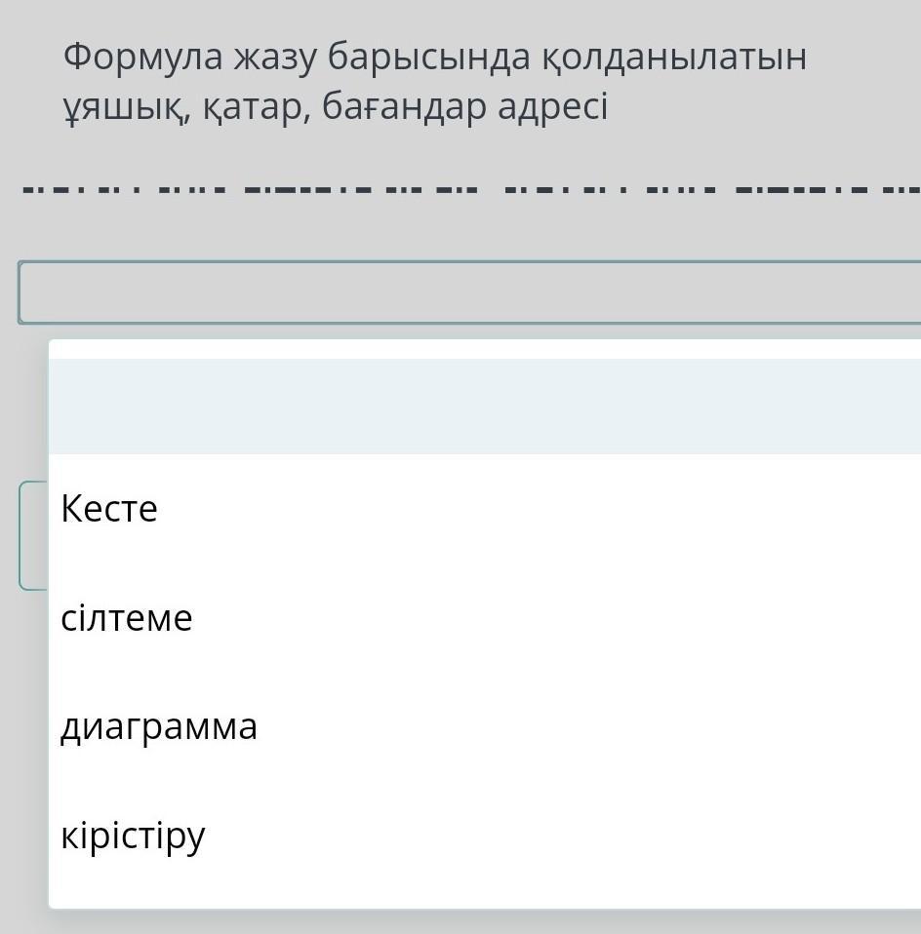Click the word 'Формула' in the question
Screen dimensions: 921x934
(x=141, y=58)
